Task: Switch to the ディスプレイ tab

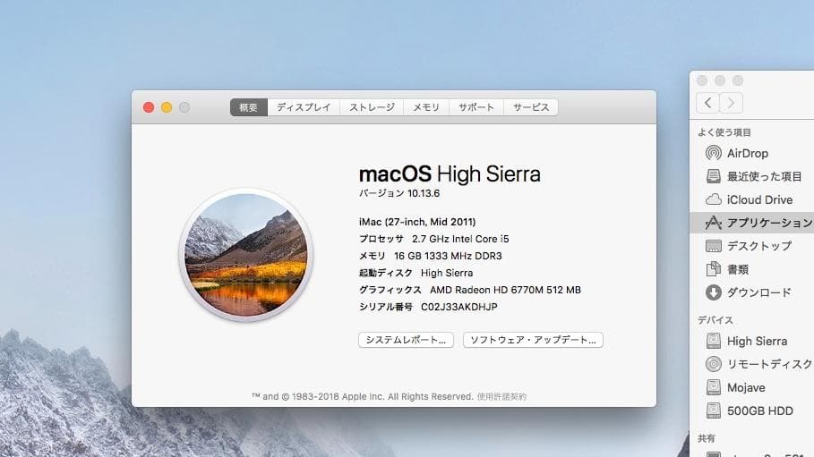Action: tap(304, 107)
